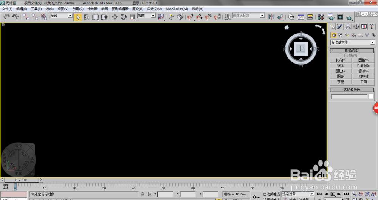Open the MAXScript(M) menu
This screenshot has width=378, height=200.
click(177, 9)
